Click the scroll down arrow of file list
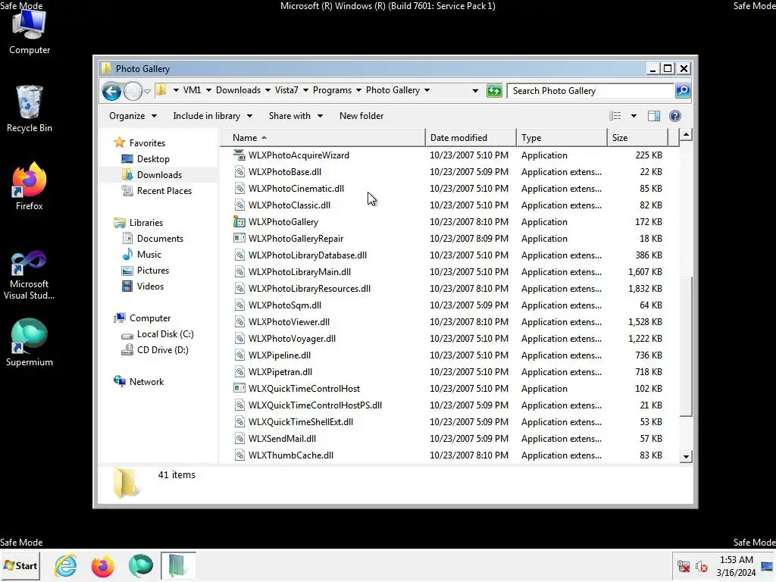The image size is (776, 582). pos(686,457)
